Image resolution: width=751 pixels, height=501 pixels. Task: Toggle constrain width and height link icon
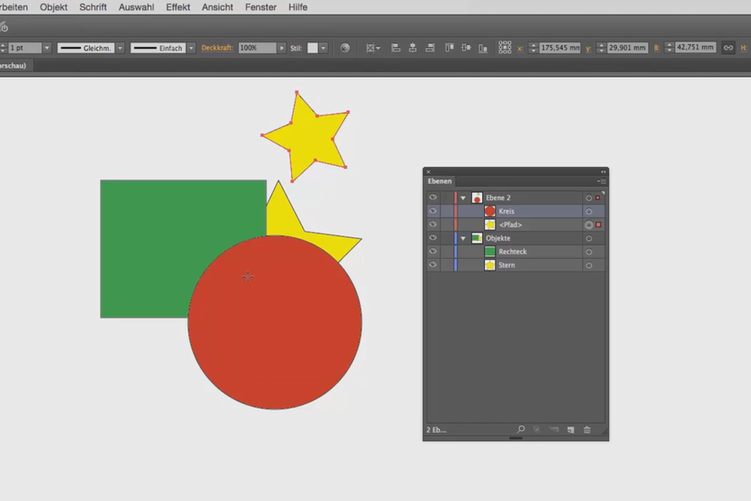point(728,48)
